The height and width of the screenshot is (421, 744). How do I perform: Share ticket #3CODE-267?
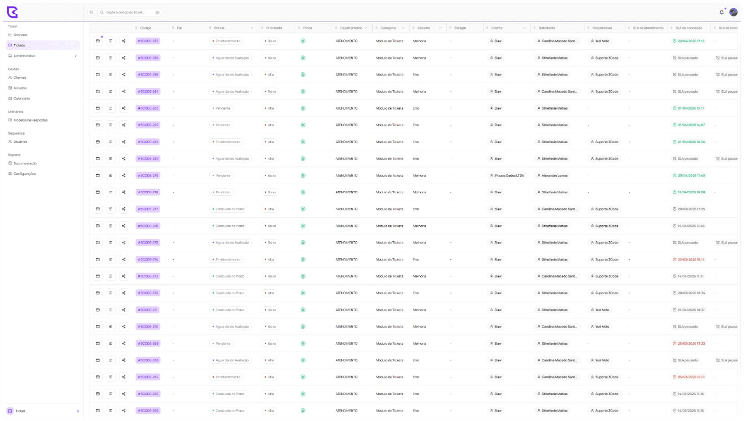[x=124, y=377]
